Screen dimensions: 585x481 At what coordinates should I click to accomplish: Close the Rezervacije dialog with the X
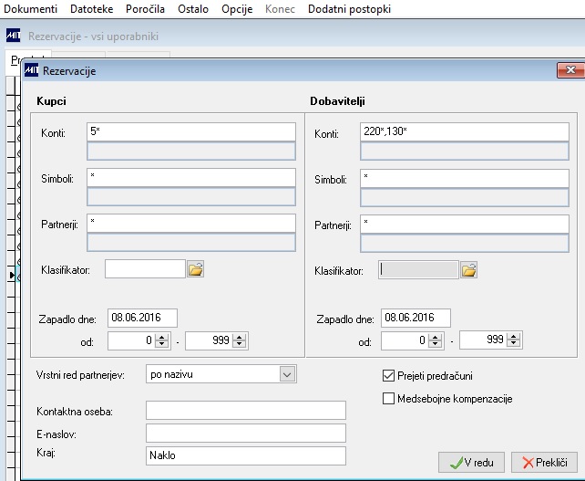[x=570, y=70]
